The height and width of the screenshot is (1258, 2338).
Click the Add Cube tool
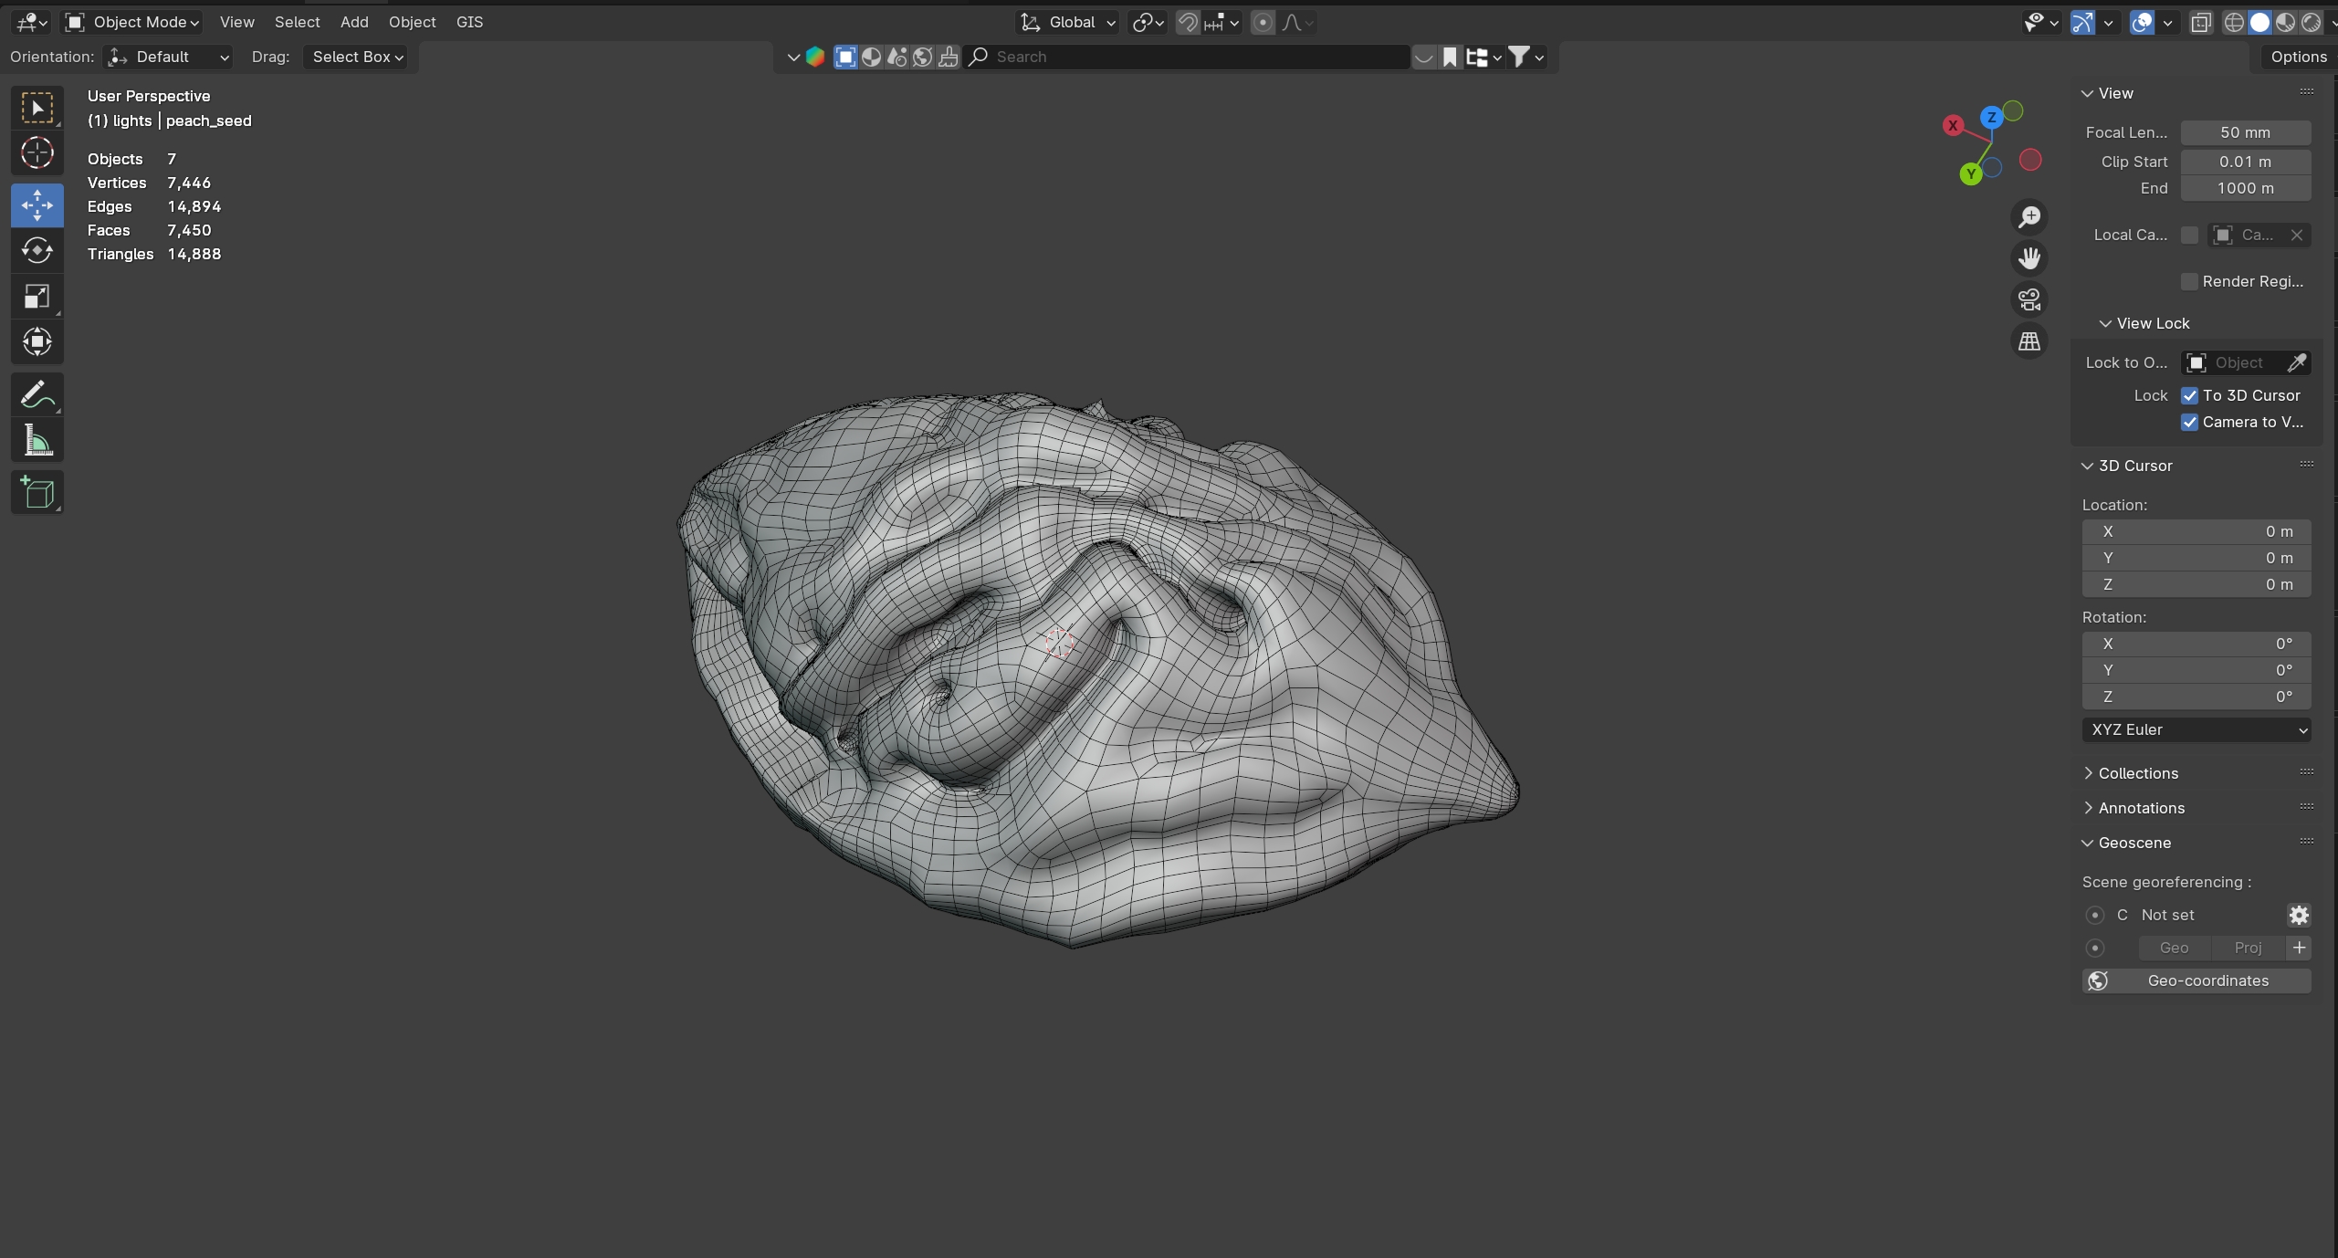tap(37, 493)
